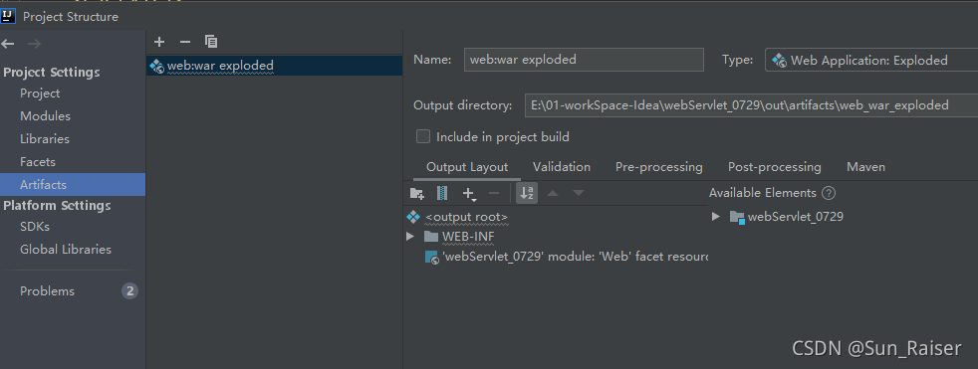Click the Create Directory icon in Output Layout

[416, 193]
